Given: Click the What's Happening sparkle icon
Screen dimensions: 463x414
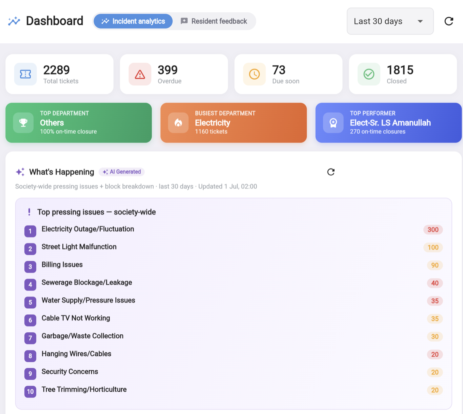Looking at the screenshot, I should (20, 172).
